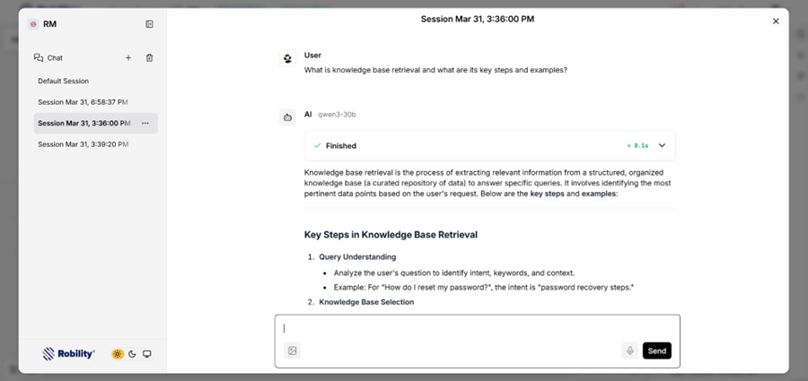Delete chat sessions with trash icon
Image resolution: width=808 pixels, height=381 pixels.
(x=150, y=58)
